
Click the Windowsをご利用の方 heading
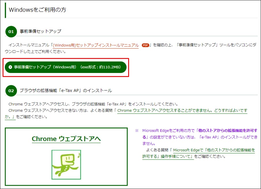[x=37, y=10]
